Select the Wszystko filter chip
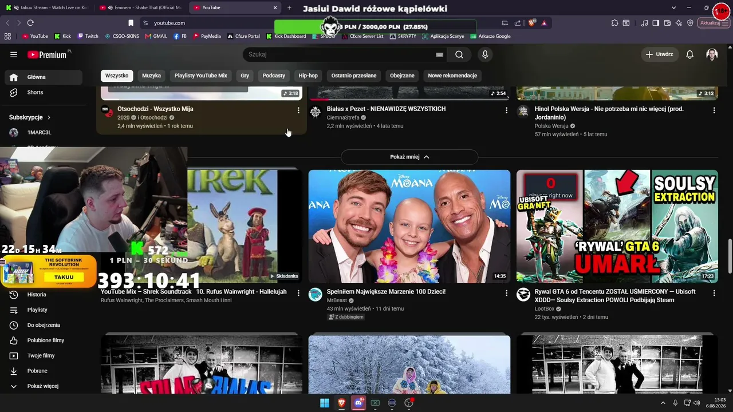The height and width of the screenshot is (412, 733). [117, 76]
